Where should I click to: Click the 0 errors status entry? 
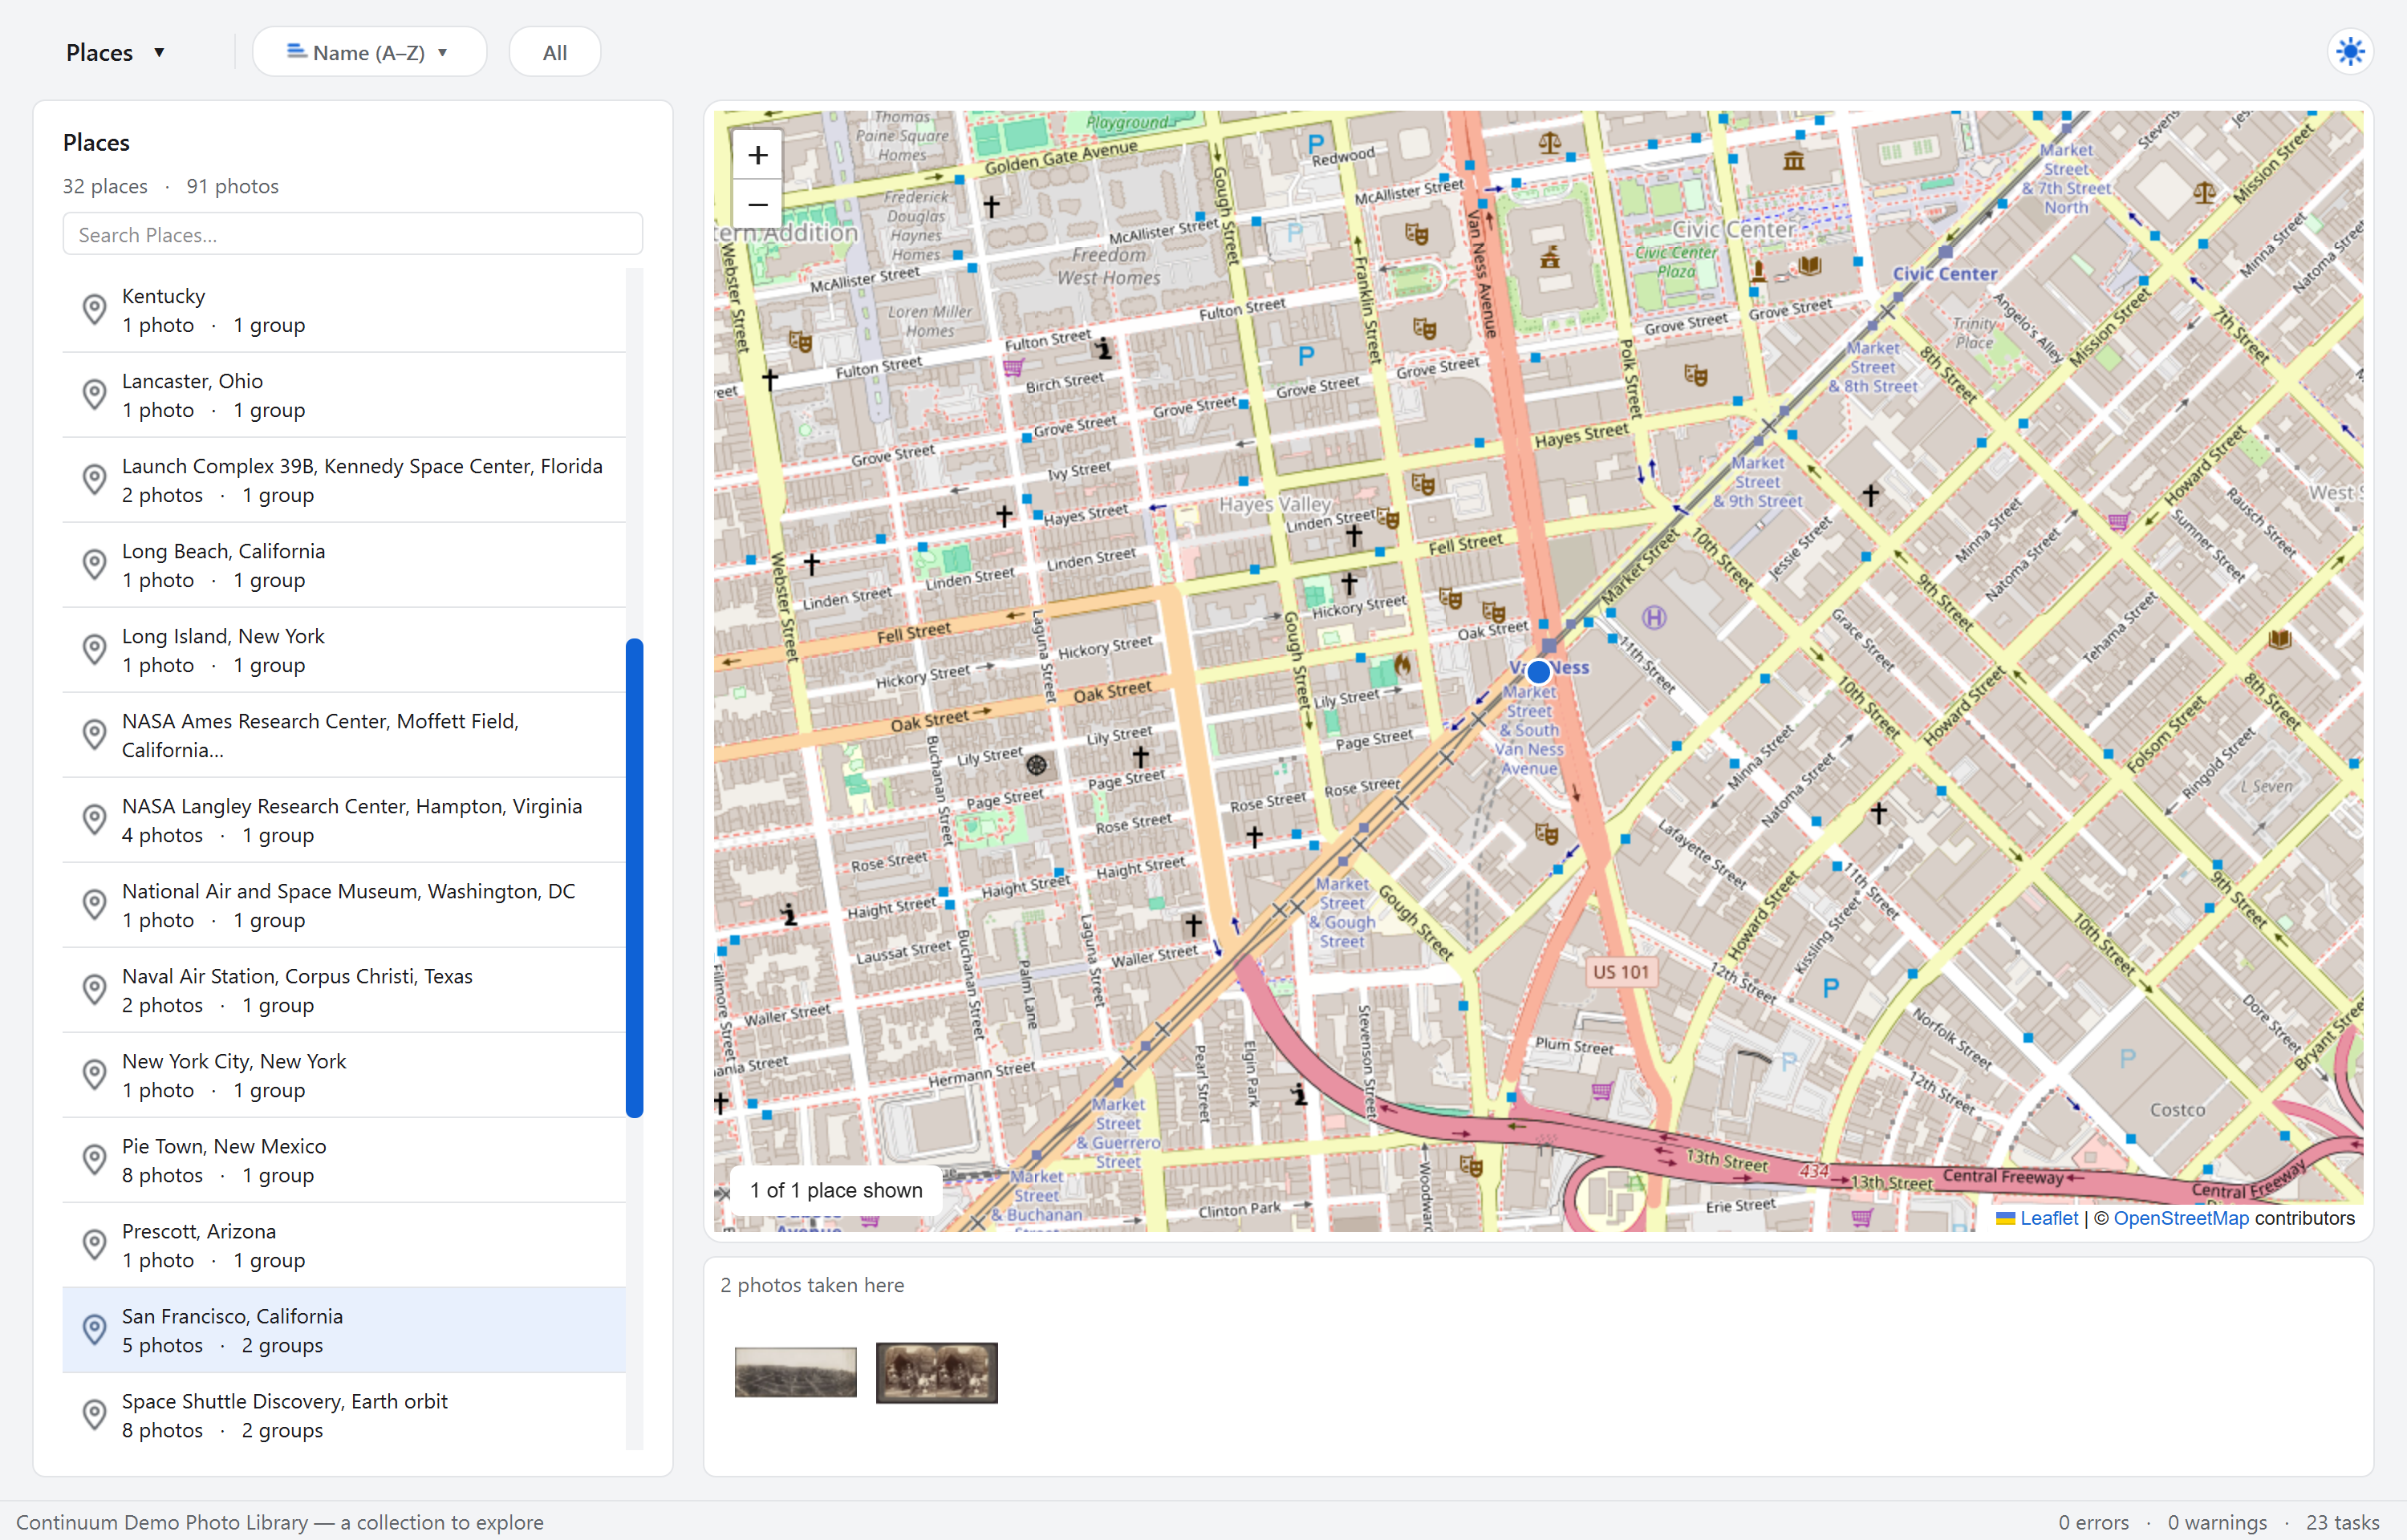(2094, 1521)
